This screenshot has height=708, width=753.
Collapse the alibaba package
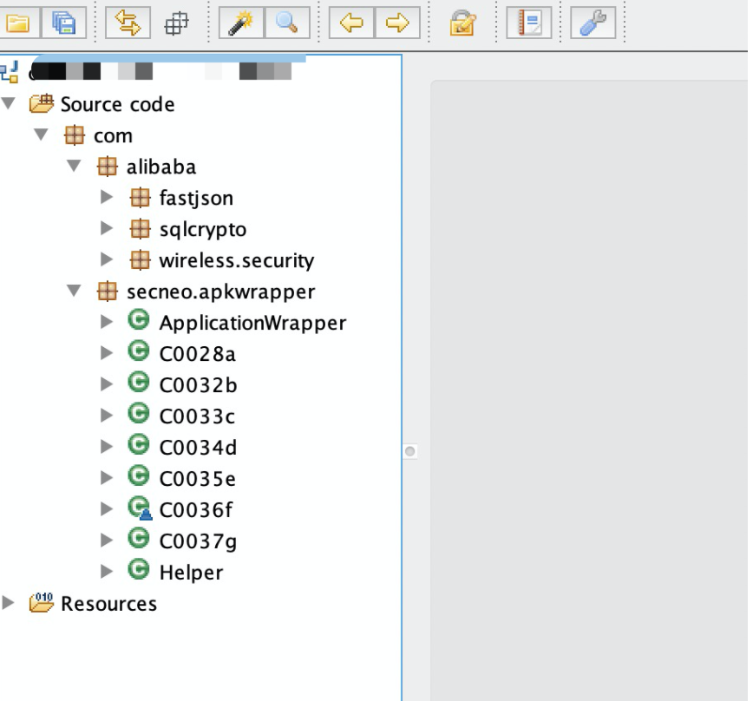pos(74,165)
